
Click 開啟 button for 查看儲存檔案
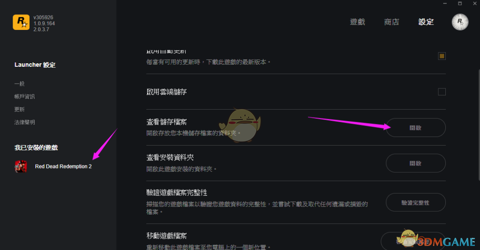(x=416, y=128)
